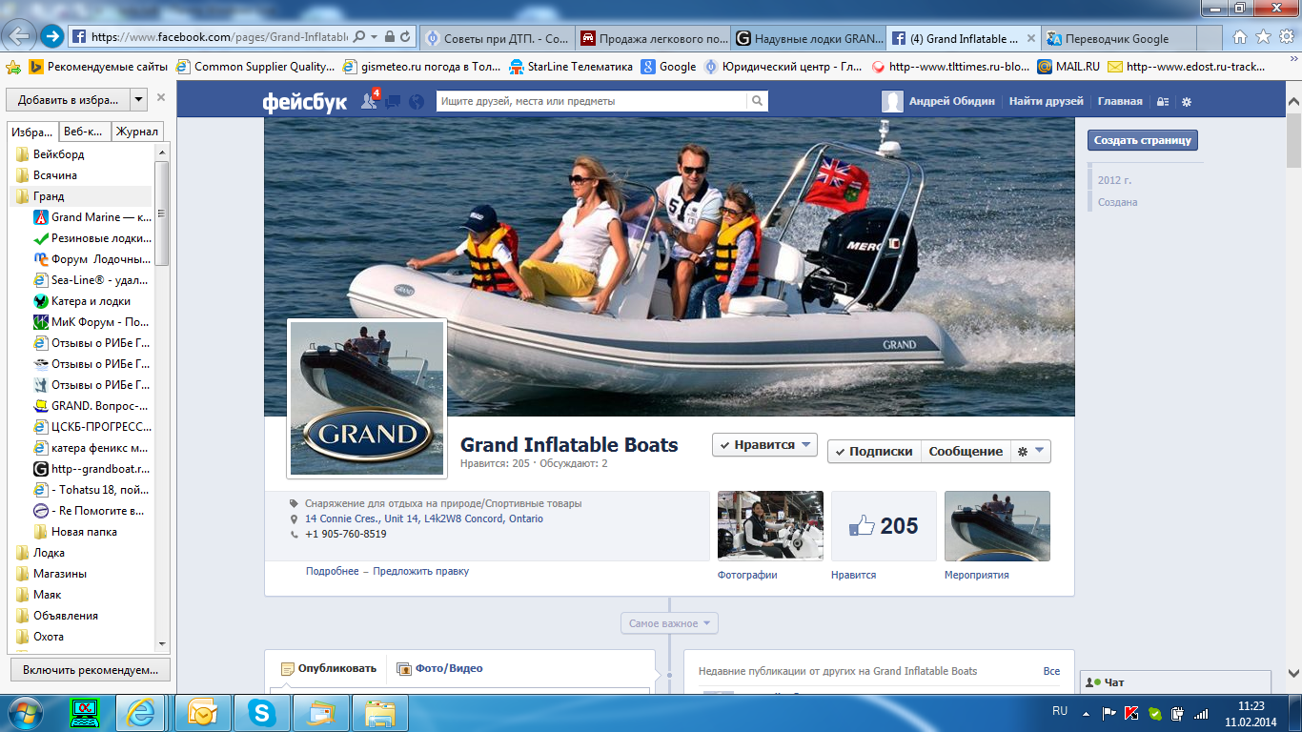The image size is (1302, 732).
Task: Open Facebook messages icon in header
Action: [x=393, y=102]
